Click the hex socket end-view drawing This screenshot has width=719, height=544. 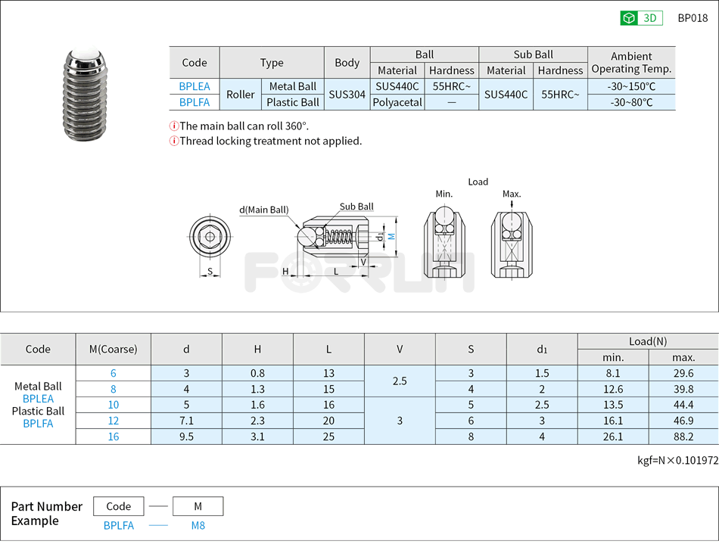[210, 237]
